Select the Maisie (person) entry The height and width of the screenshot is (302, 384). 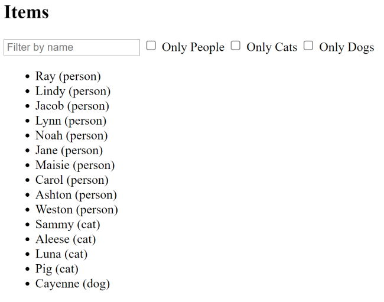(75, 165)
